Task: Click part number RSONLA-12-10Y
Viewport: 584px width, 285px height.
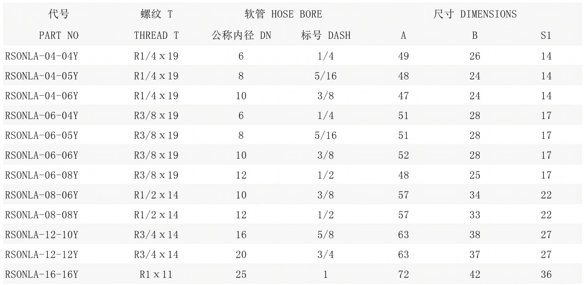Action: click(42, 235)
